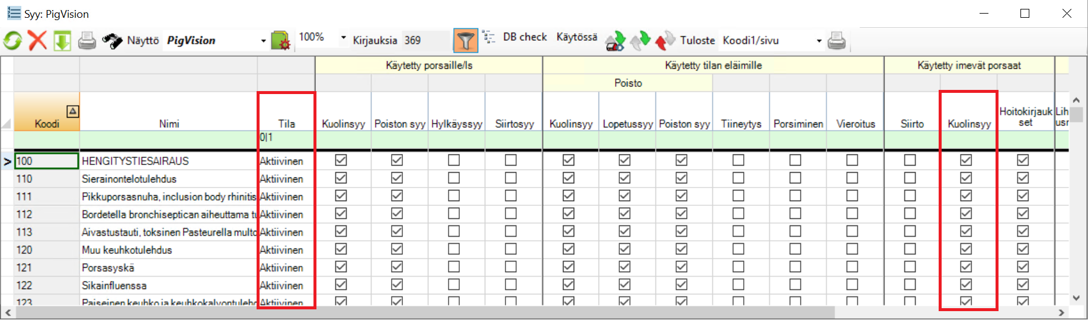Click code cell 112
1088x320 pixels.
pyautogui.click(x=47, y=214)
